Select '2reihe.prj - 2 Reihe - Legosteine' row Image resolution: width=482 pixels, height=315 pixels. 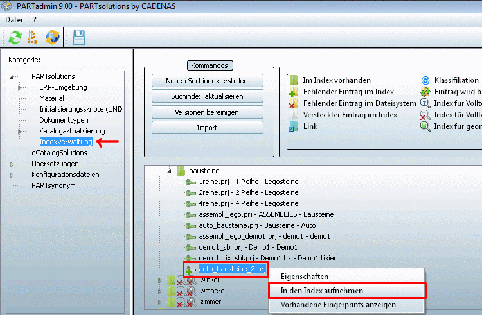click(249, 192)
